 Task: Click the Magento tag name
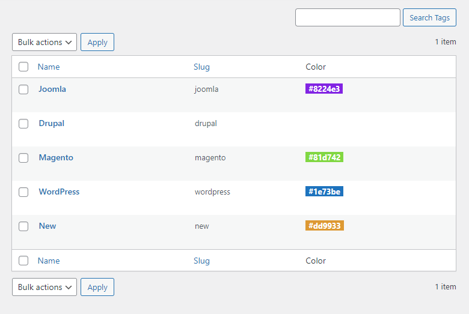(56, 157)
